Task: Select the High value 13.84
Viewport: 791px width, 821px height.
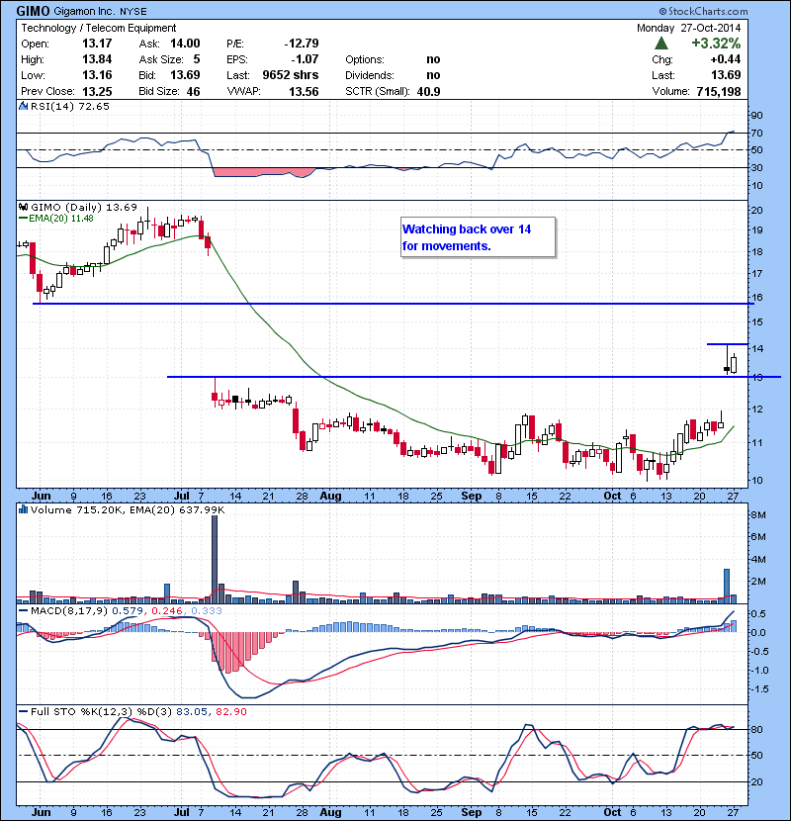Action: (97, 59)
